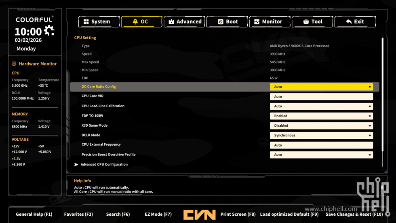Click the Tool tab toolbox icon
396x223 pixels.
tap(306, 22)
